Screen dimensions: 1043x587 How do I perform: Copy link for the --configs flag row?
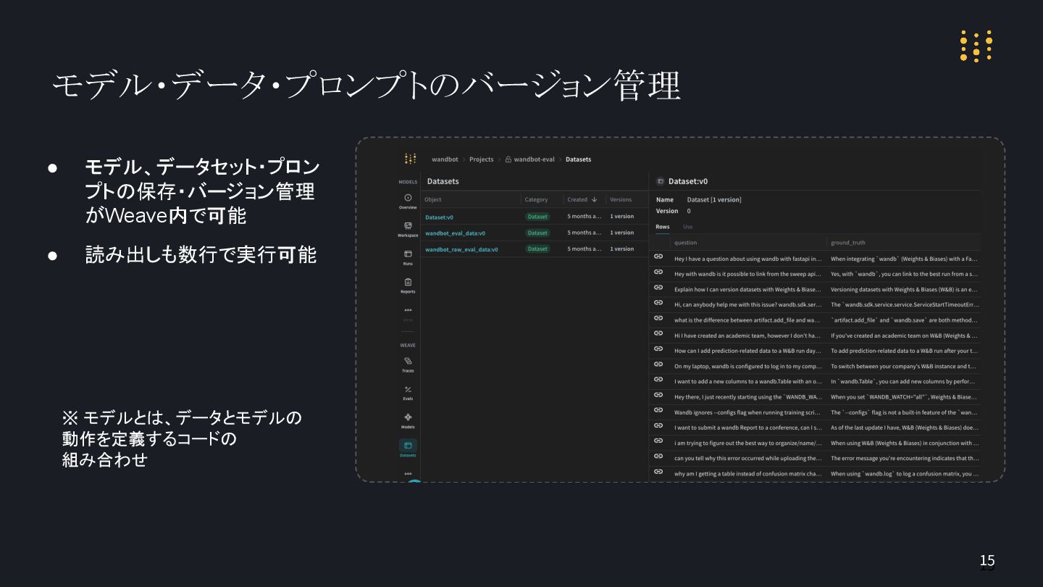click(x=658, y=410)
